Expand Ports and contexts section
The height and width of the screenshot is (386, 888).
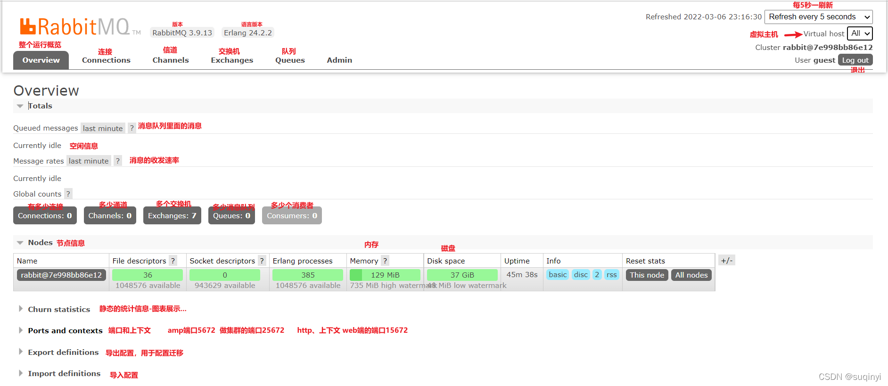61,330
